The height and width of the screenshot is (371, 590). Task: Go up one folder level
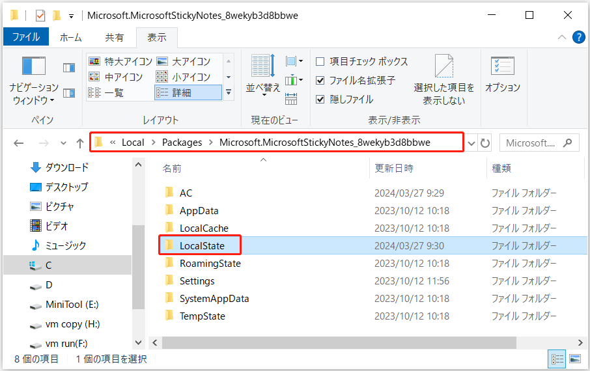pos(79,143)
